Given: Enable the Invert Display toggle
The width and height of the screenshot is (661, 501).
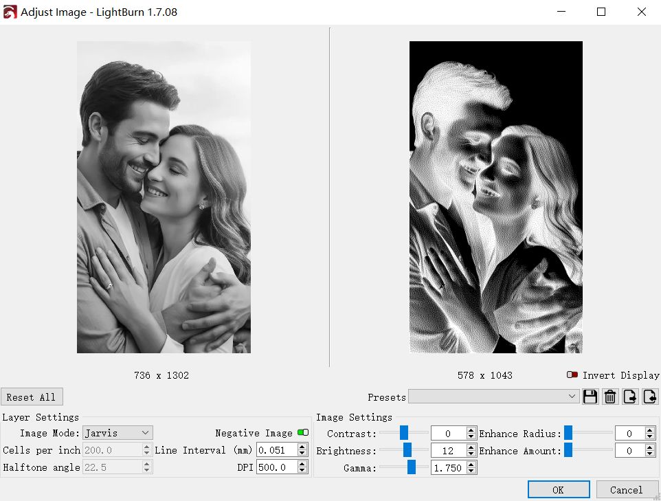Looking at the screenshot, I should click(572, 375).
